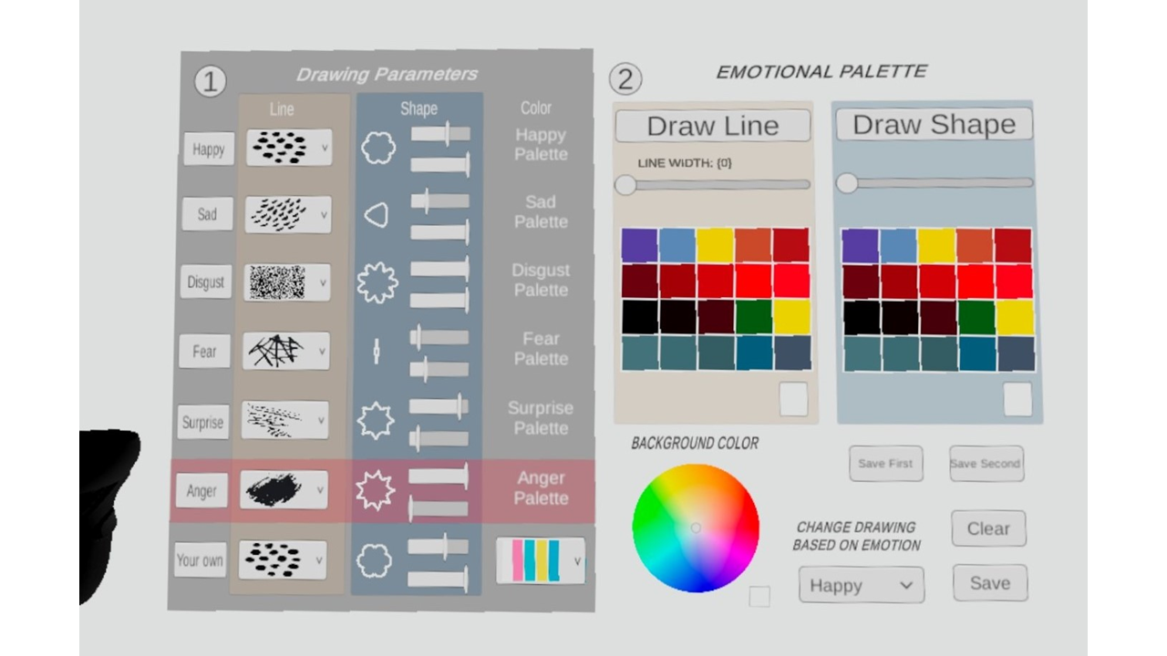
Task: Open the Your own color palette dropdown
Action: pyautogui.click(x=541, y=560)
